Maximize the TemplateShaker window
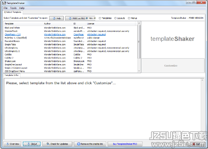Viewport: 208px width, 149px height. coord(194,2)
